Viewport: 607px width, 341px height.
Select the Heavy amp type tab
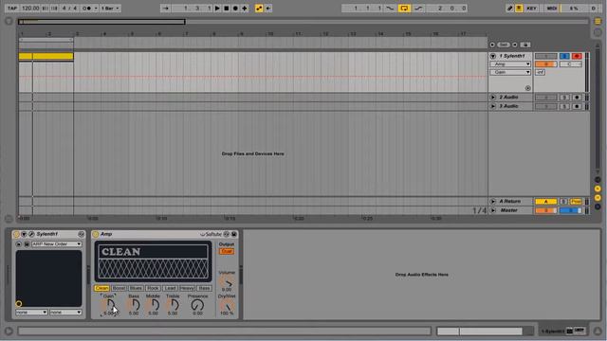coord(187,288)
